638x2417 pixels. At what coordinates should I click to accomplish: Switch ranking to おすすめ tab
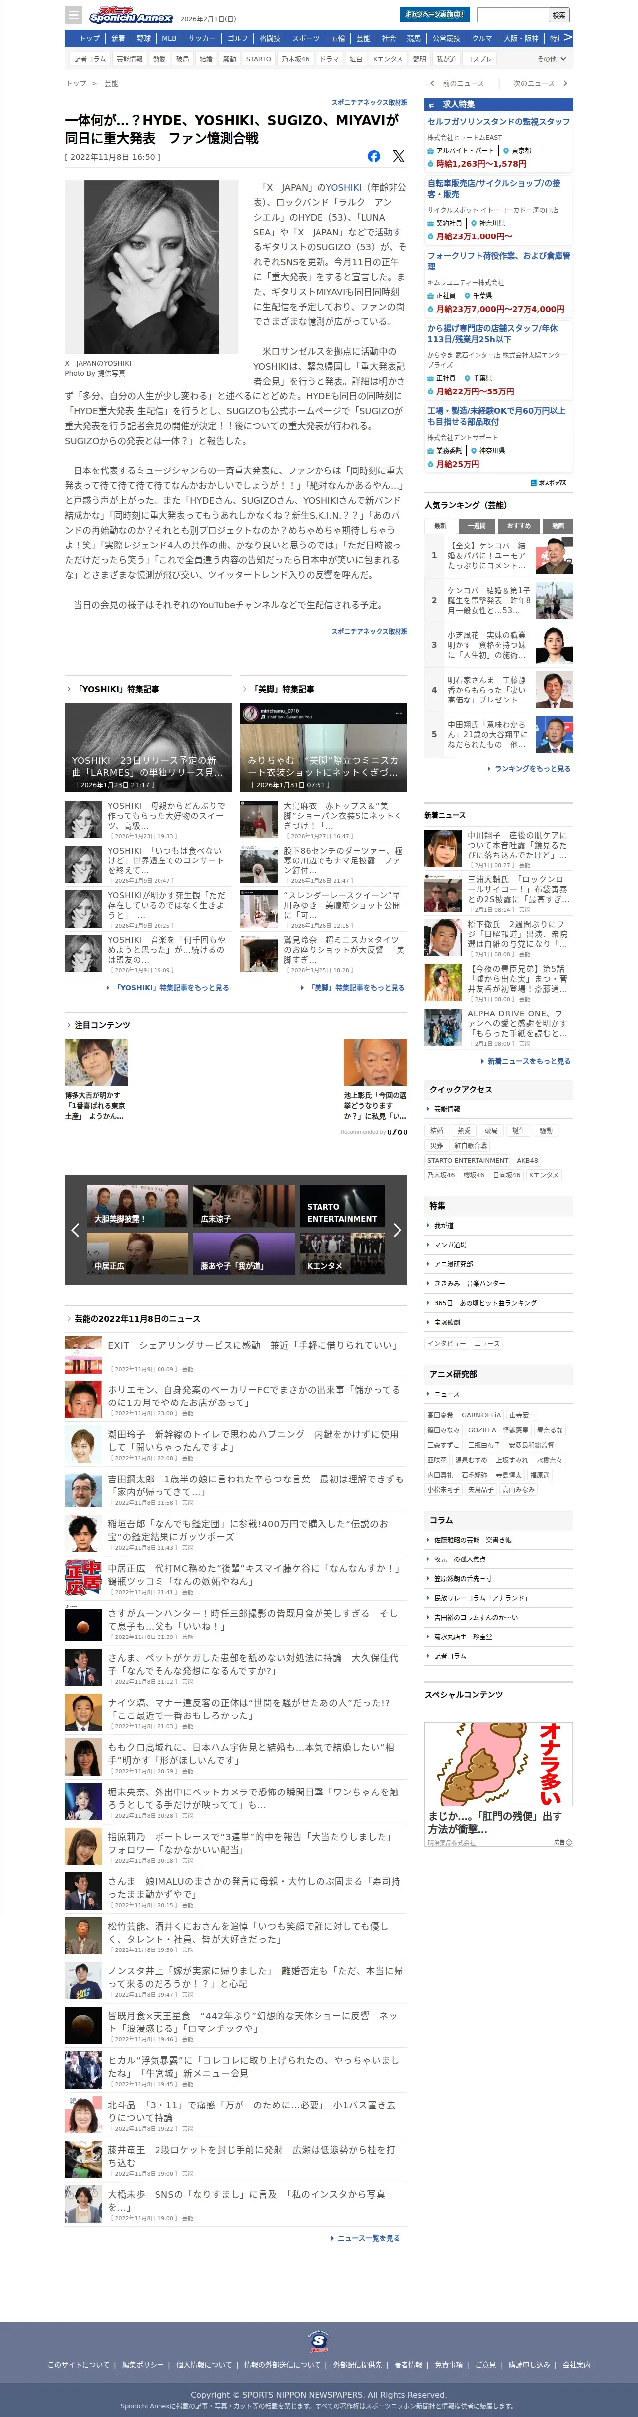(519, 526)
